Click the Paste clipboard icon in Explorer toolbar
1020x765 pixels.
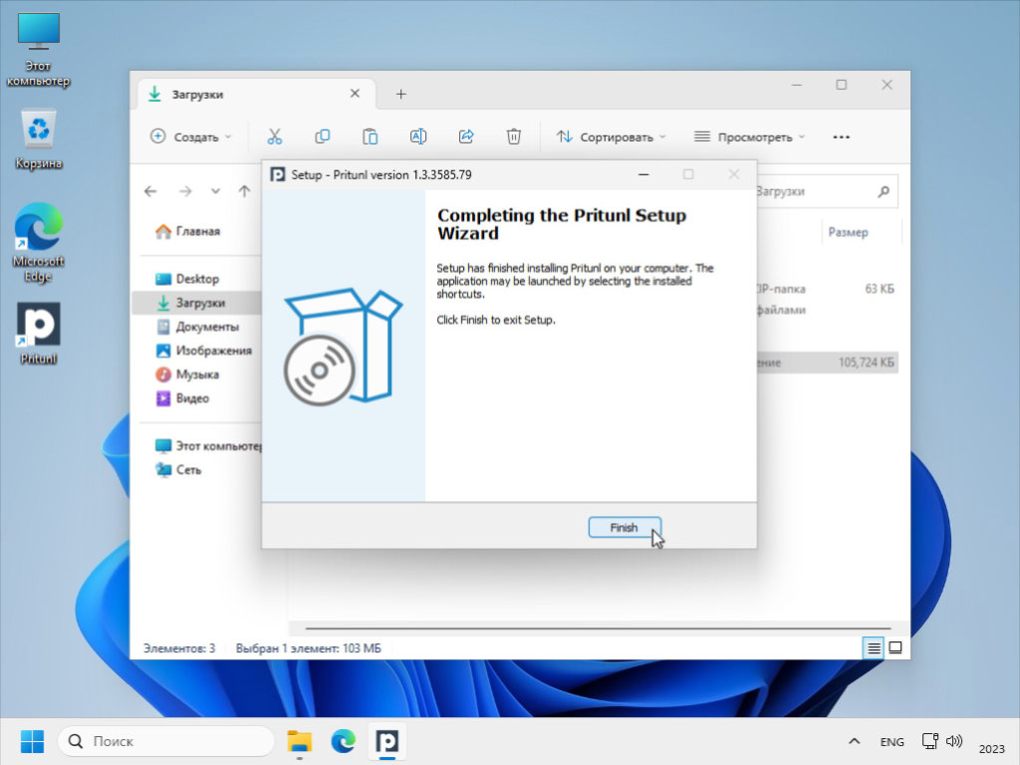370,136
